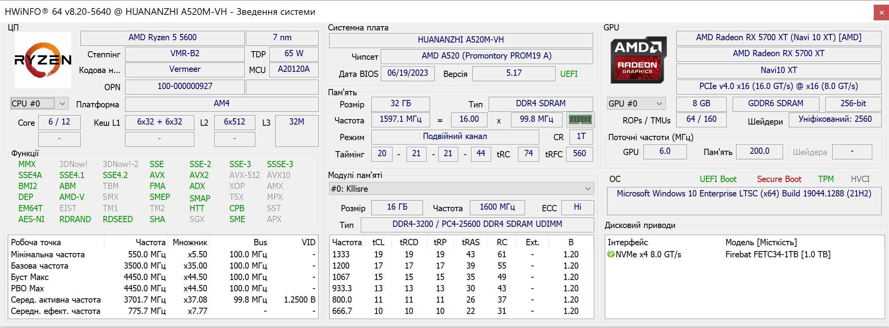
Task: Click the module size 16 ГБ field
Action: click(x=397, y=207)
